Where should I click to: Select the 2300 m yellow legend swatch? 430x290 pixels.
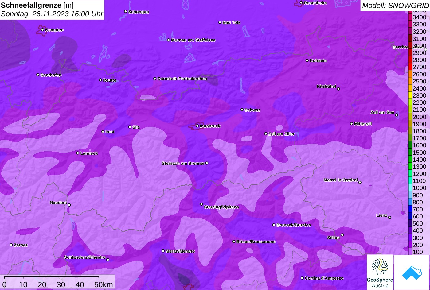coord(410,95)
